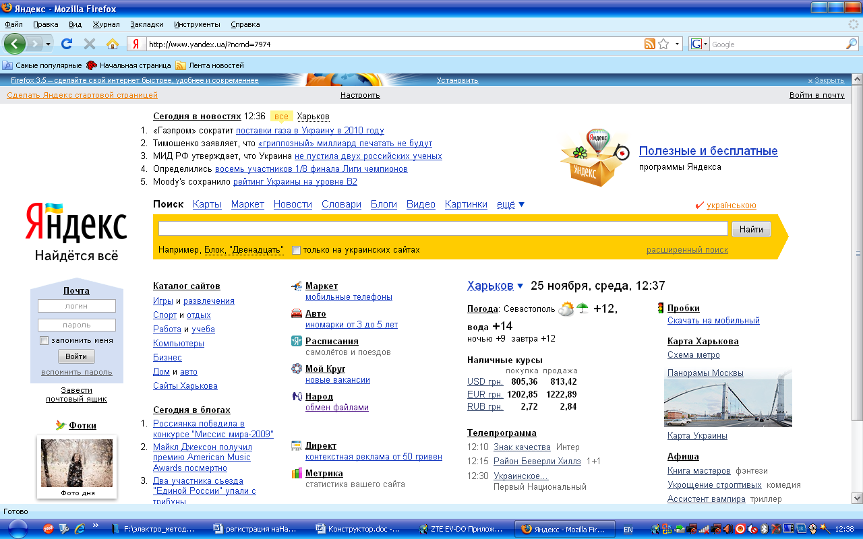Click the Yandex programs gift box image

pos(595,158)
